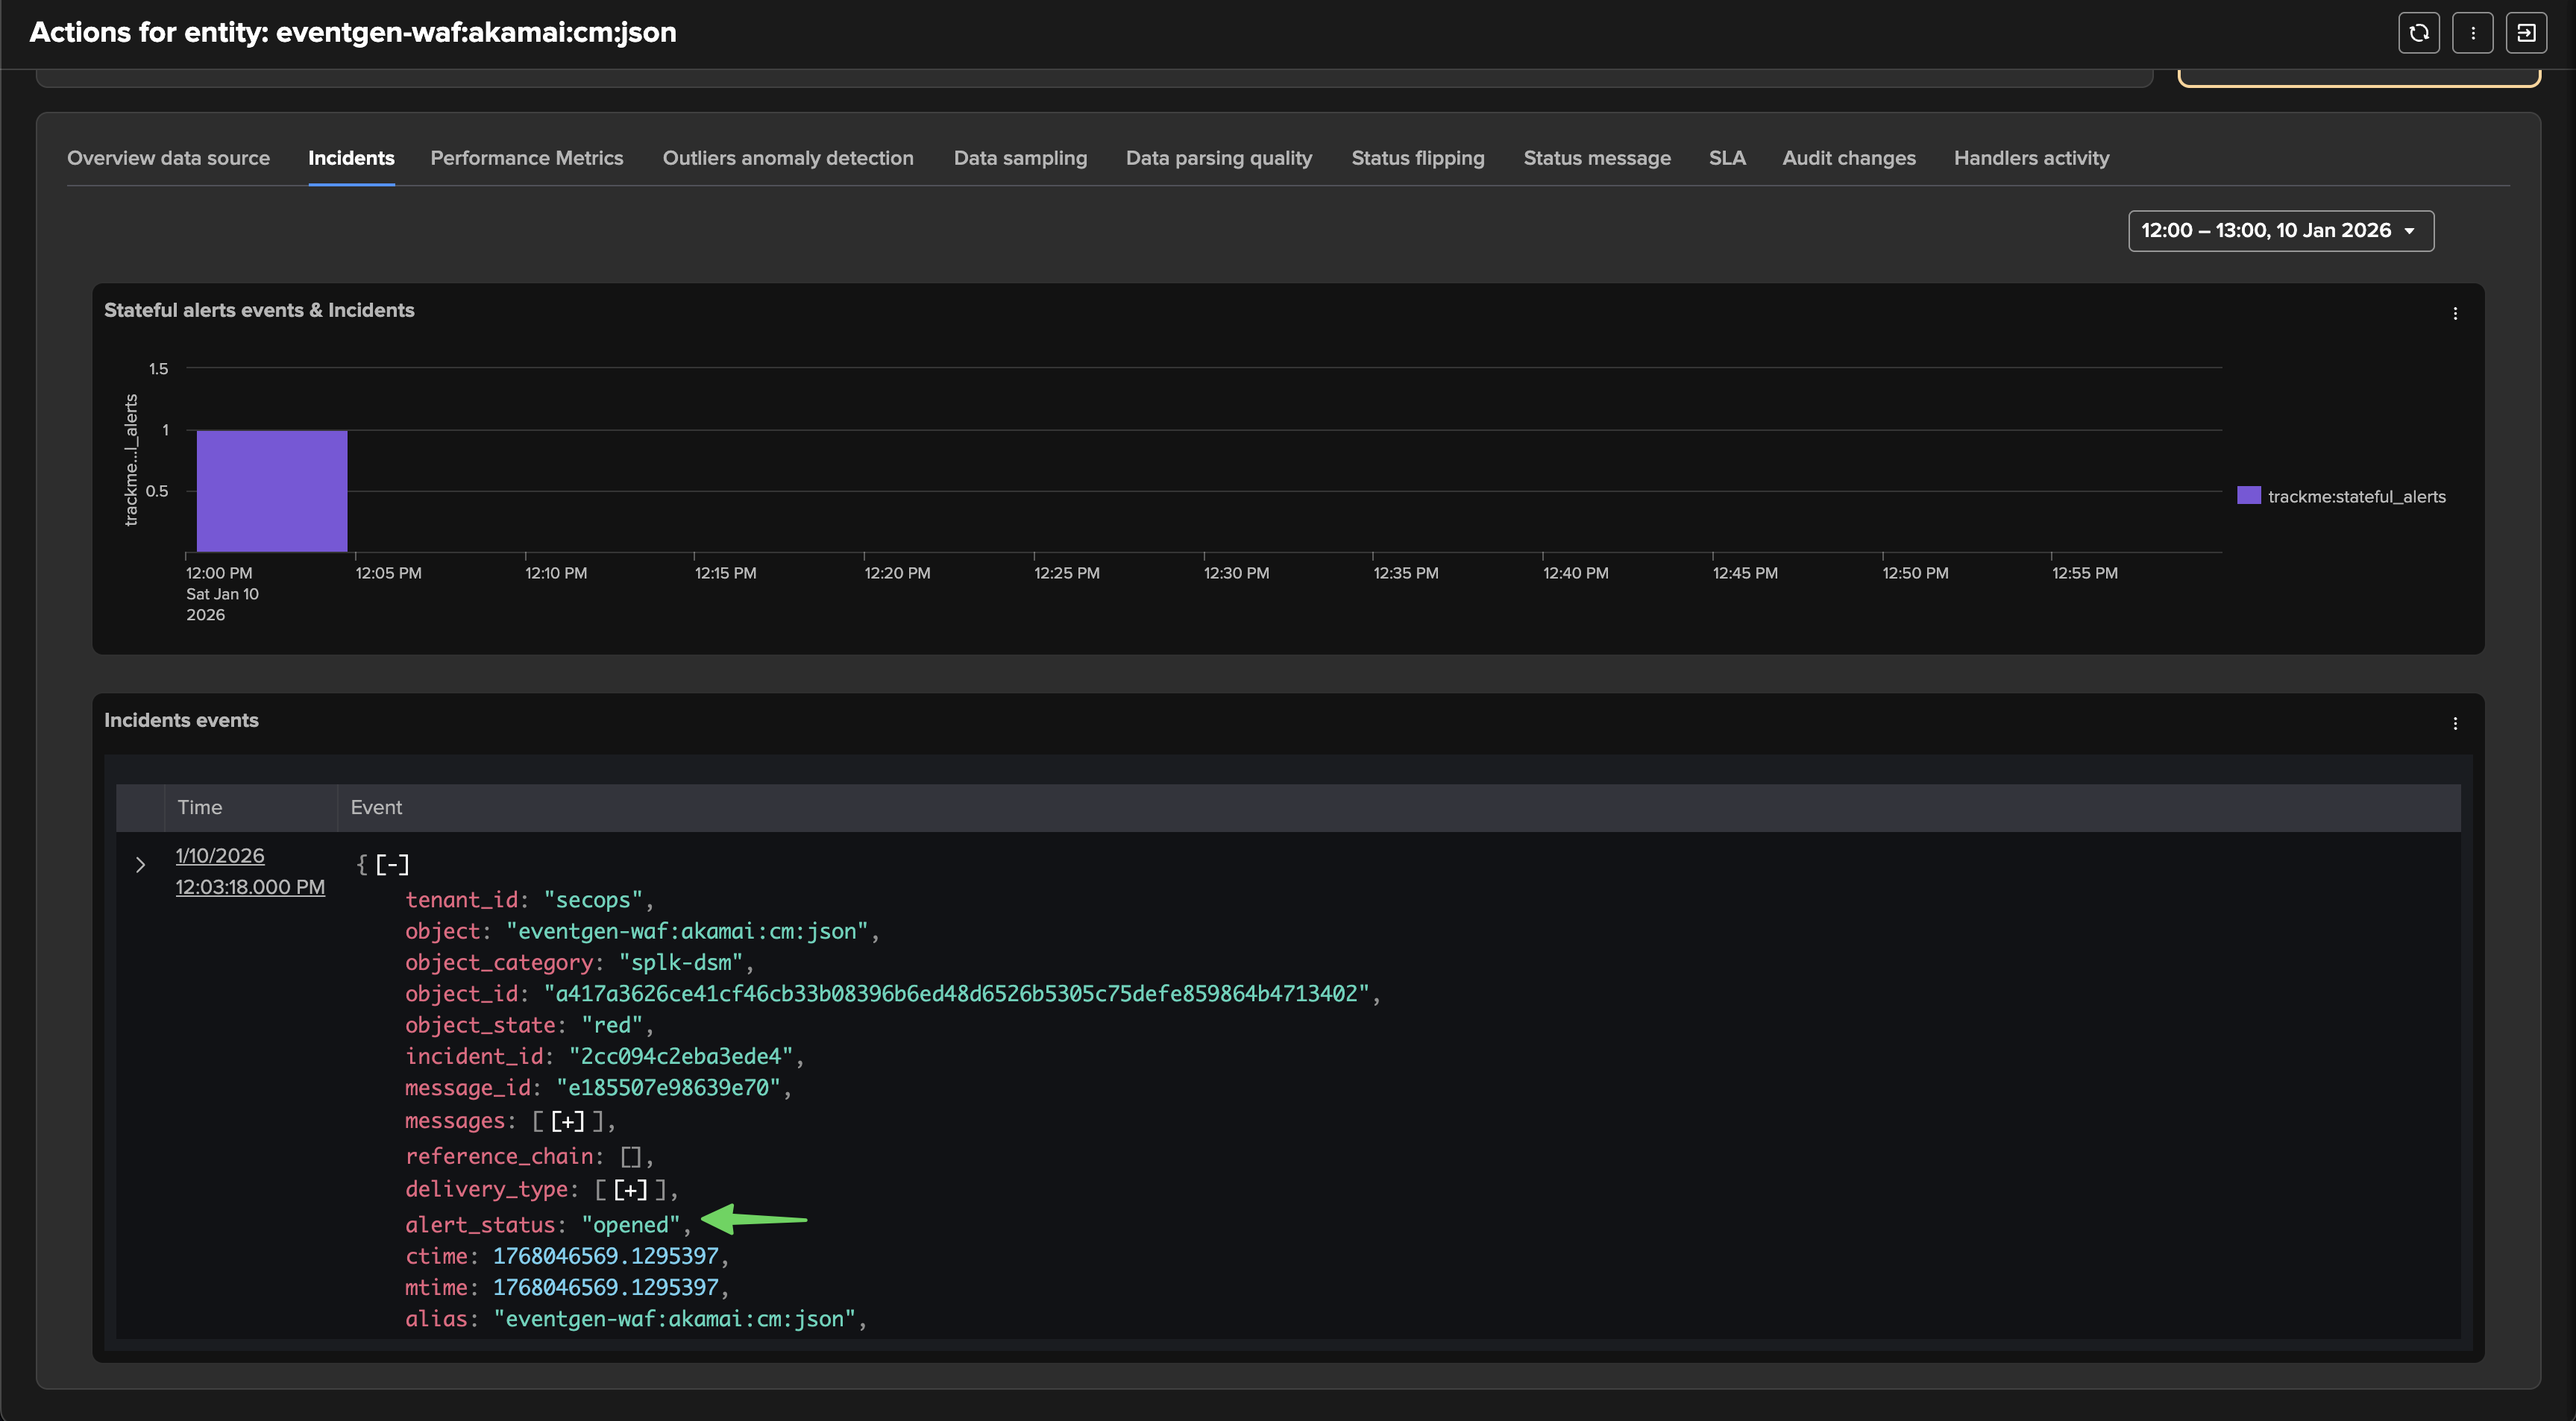The width and height of the screenshot is (2576, 1421).
Task: Open the top-right overflow menu
Action: point(2473,32)
